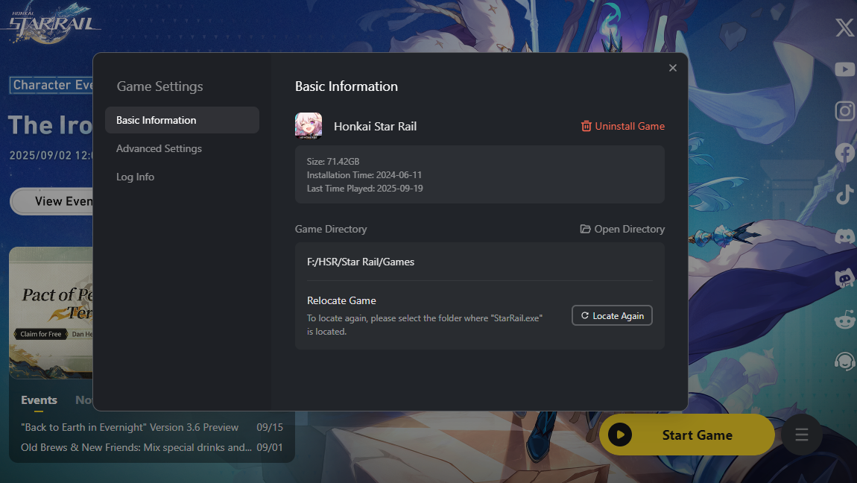Close the Game Settings dialog
This screenshot has height=483, width=857.
(673, 68)
